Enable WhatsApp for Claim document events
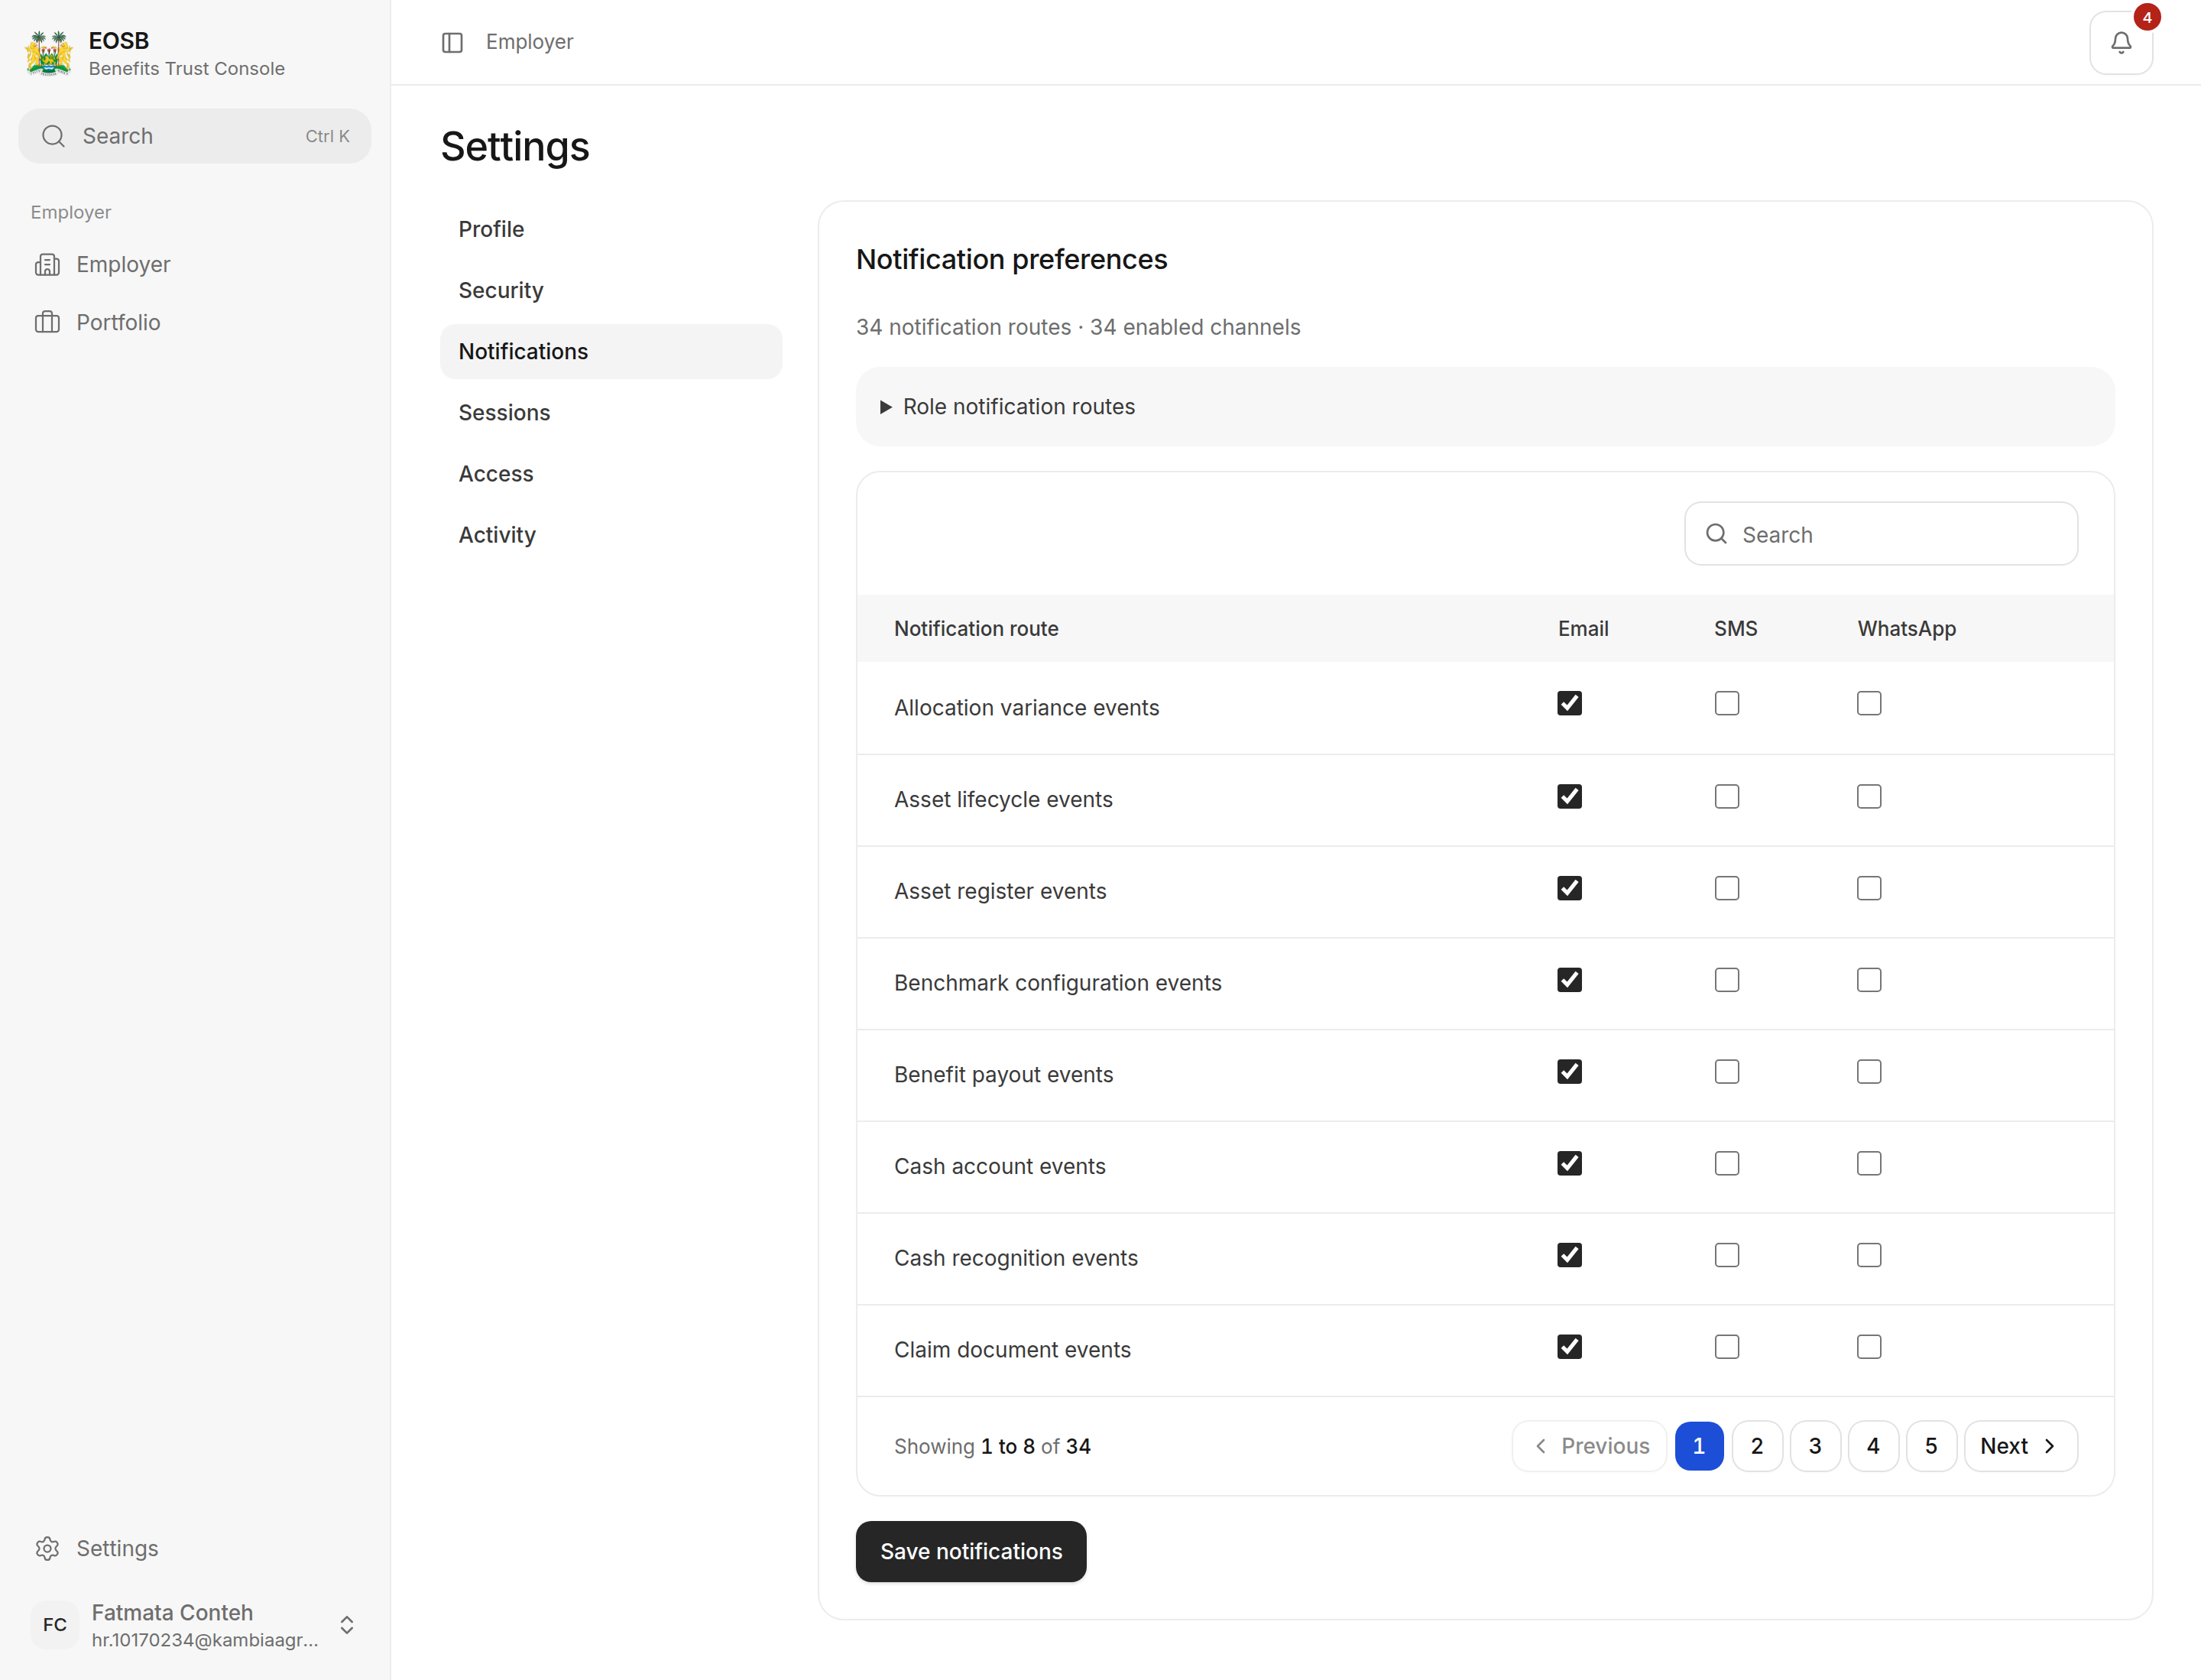 pyautogui.click(x=1868, y=1347)
